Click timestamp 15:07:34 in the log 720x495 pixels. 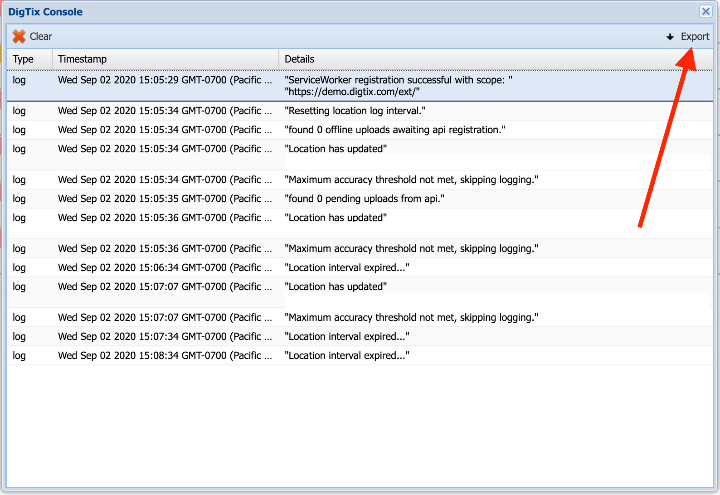click(165, 336)
